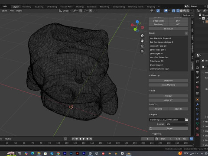This screenshot has height=156, width=208.
Task: Switch to the Shading workspace tab
Action: (80, 6)
